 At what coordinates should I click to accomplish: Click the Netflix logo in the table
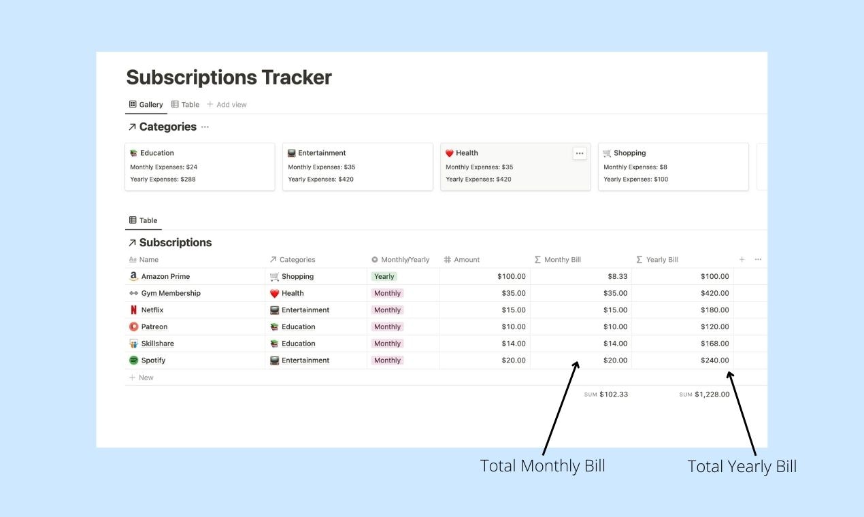(x=133, y=310)
